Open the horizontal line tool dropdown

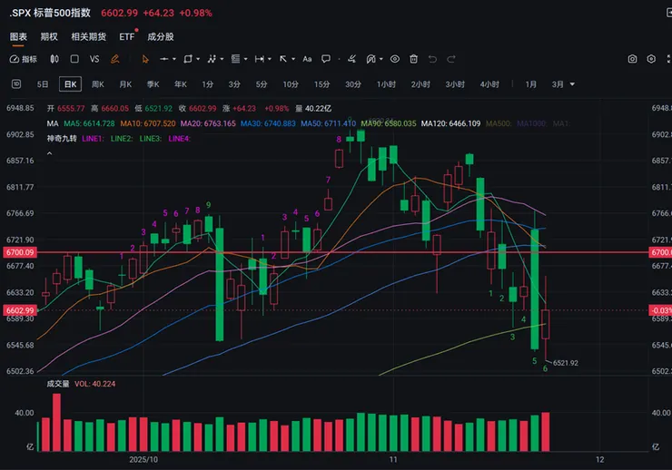point(174,59)
